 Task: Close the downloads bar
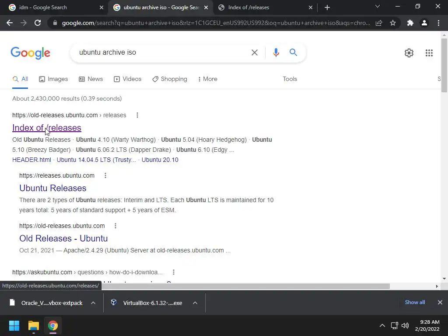440,302
